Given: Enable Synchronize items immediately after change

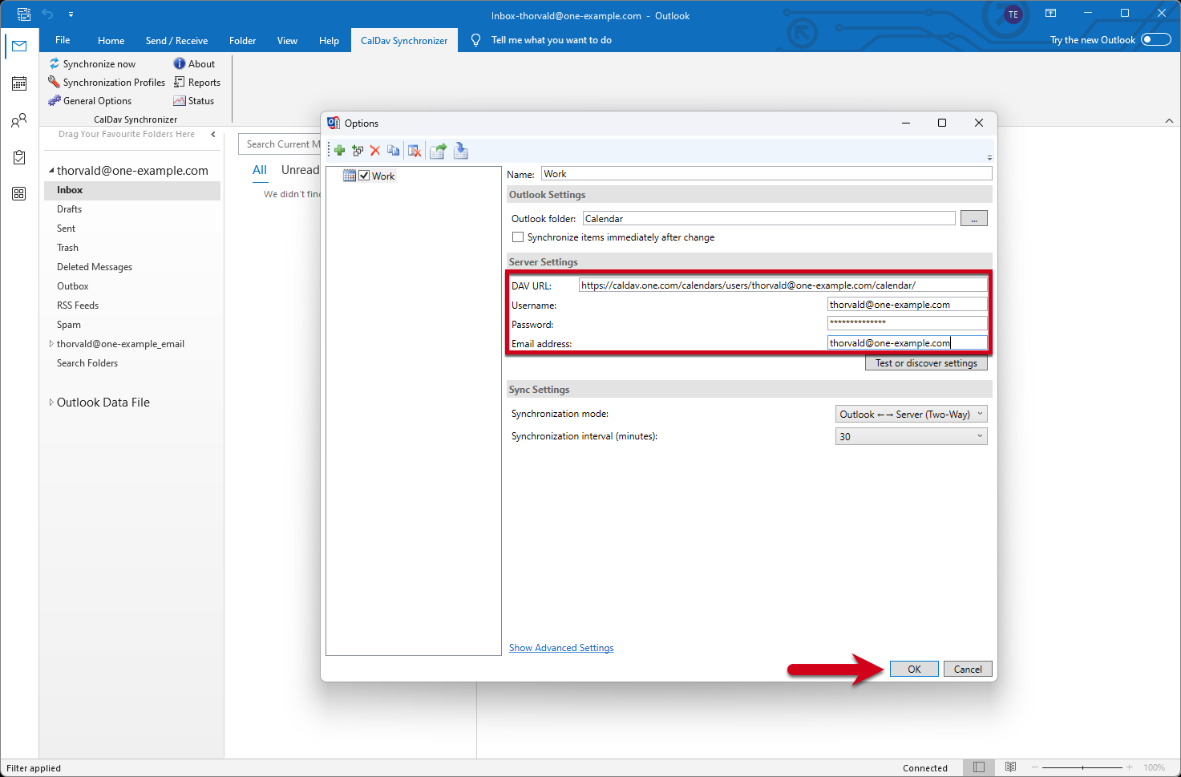Looking at the screenshot, I should point(518,237).
